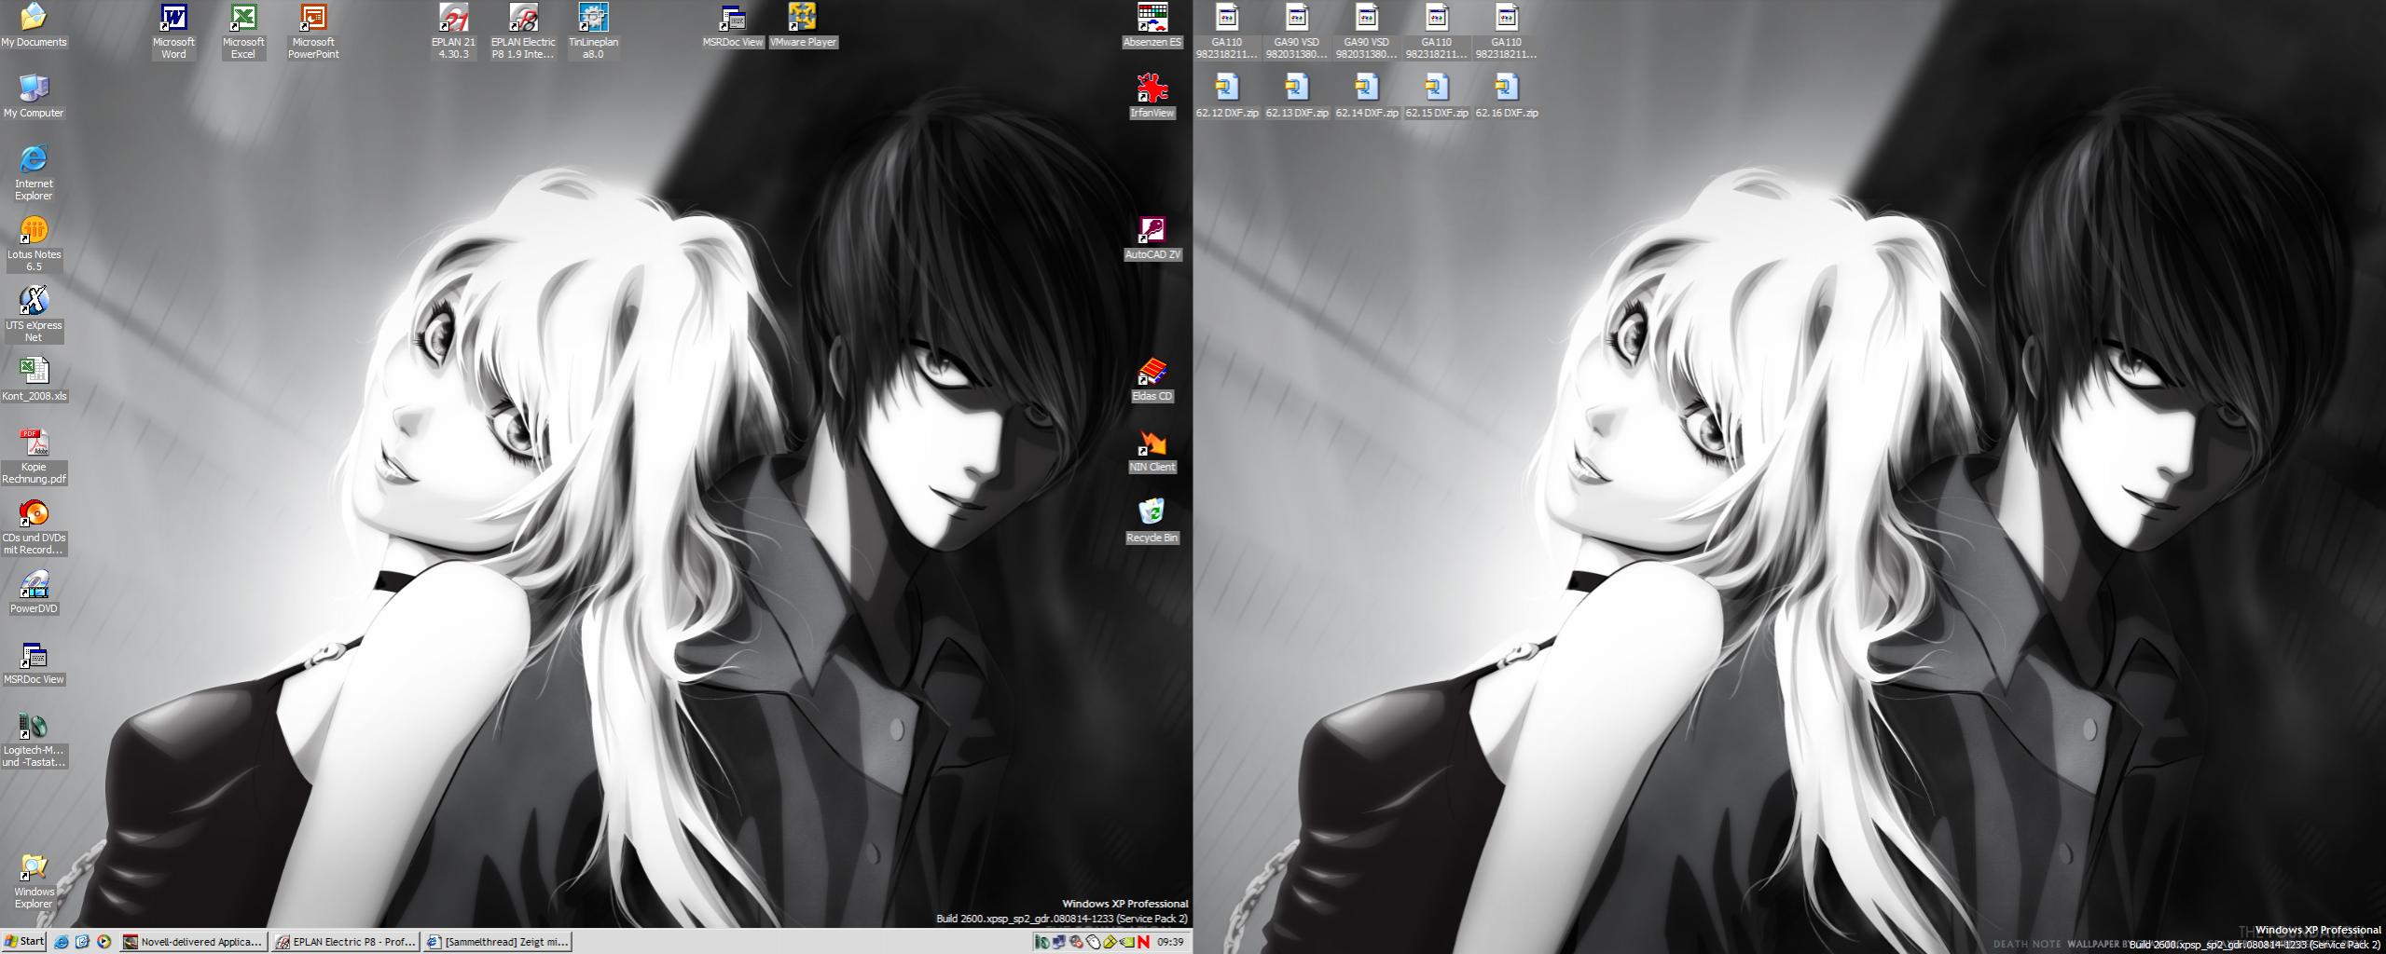Open the Microsoft PowerPoint shortcut
Screen dimensions: 2386x954
point(313,31)
